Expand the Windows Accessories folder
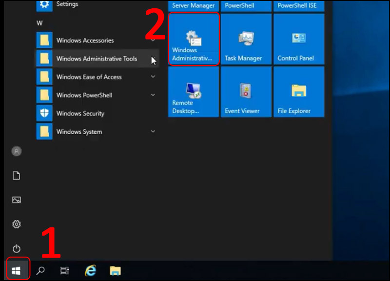Viewport: 390px width, 281px height. coord(153,40)
